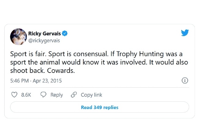Click the blue verified badge
This screenshot has height=132, width=199.
pos(65,33)
